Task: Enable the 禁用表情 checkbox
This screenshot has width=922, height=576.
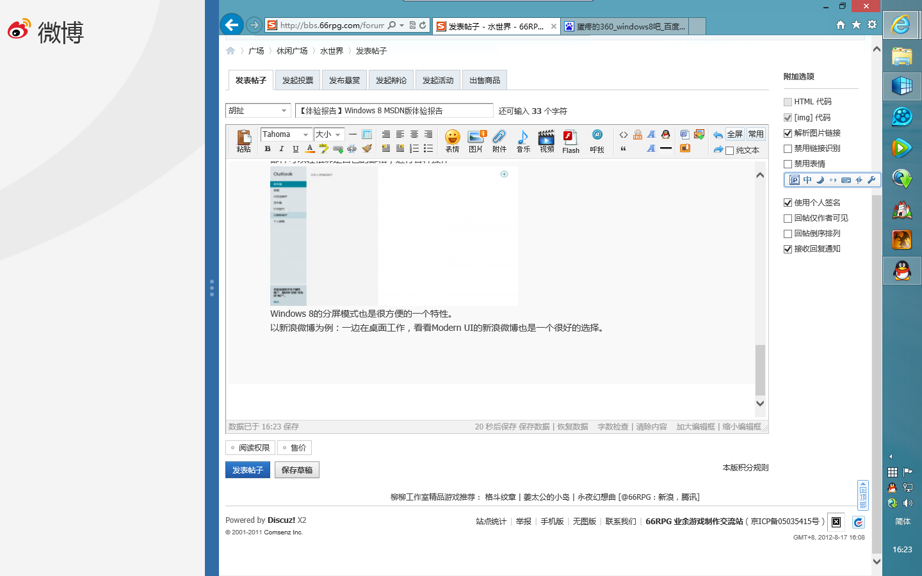Action: click(788, 164)
